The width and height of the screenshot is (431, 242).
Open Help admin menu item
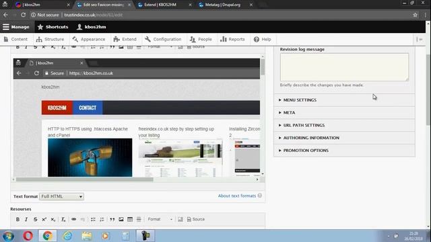(263, 39)
